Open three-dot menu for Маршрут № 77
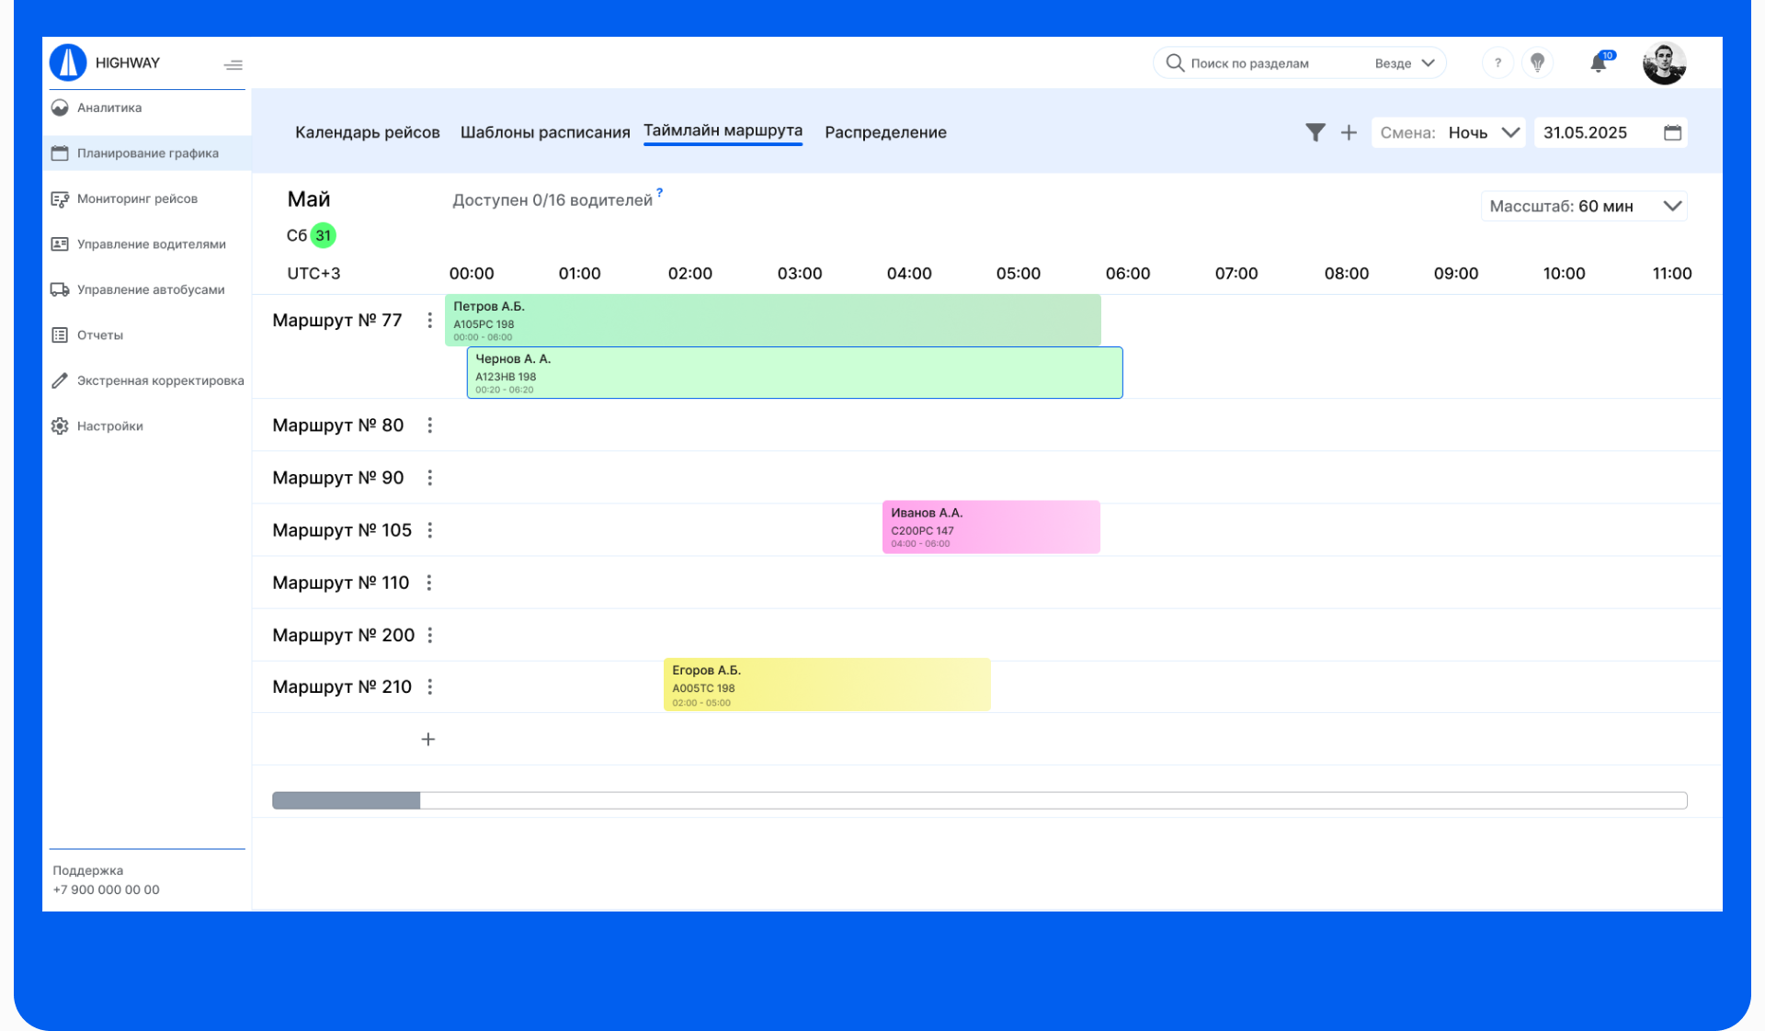This screenshot has height=1031, width=1765. (429, 320)
